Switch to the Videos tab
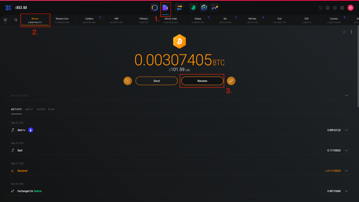This screenshot has width=359, height=202. point(41,109)
